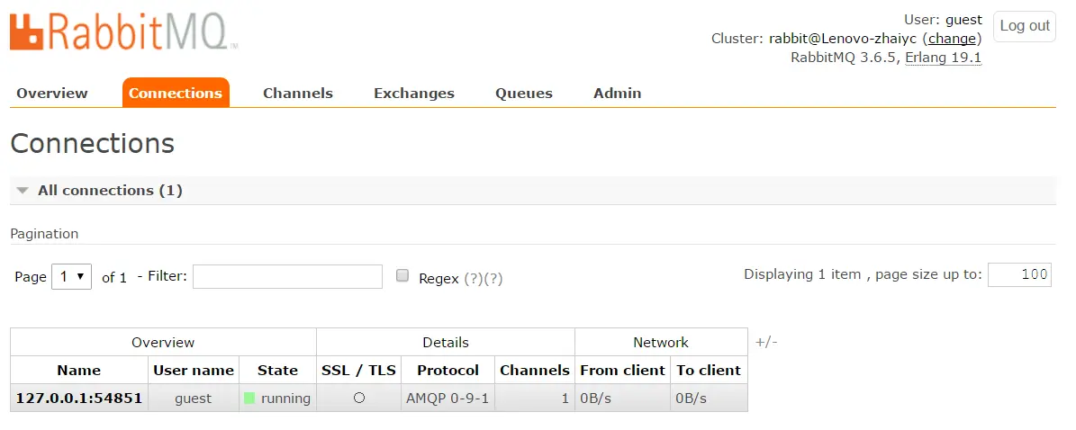Screen dimensions: 1076x430
Task: Click the guest user name cell
Action: pos(194,398)
